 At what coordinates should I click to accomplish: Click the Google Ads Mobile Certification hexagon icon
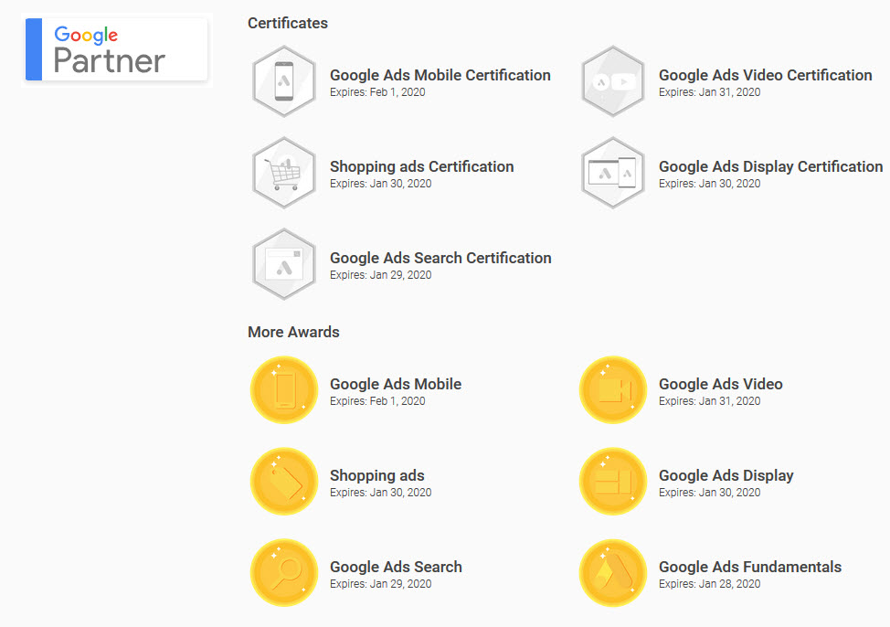pyautogui.click(x=284, y=81)
